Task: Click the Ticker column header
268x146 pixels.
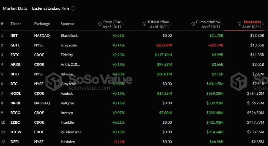Action: pos(15,24)
